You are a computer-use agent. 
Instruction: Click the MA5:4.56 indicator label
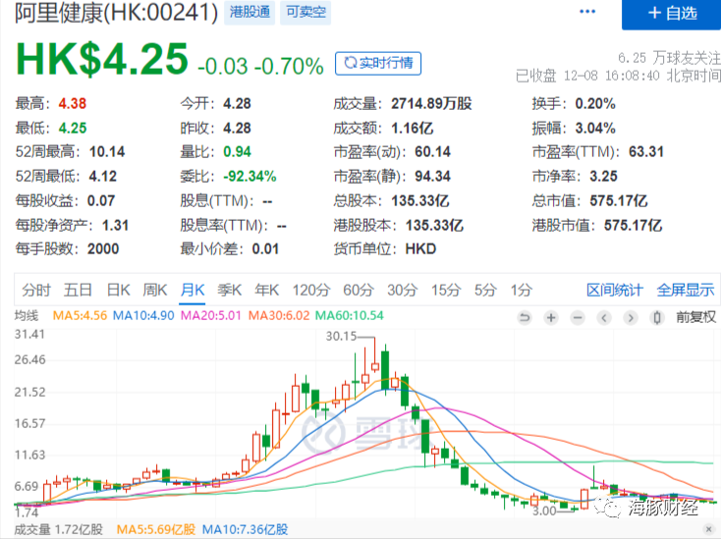[x=80, y=316]
